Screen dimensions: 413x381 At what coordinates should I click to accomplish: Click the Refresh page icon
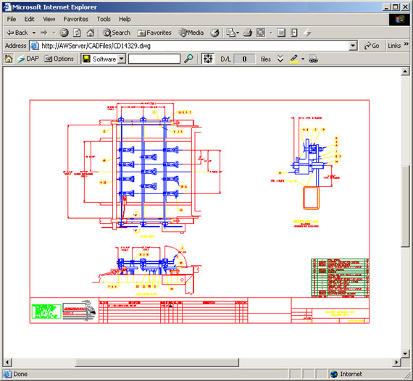(77, 33)
